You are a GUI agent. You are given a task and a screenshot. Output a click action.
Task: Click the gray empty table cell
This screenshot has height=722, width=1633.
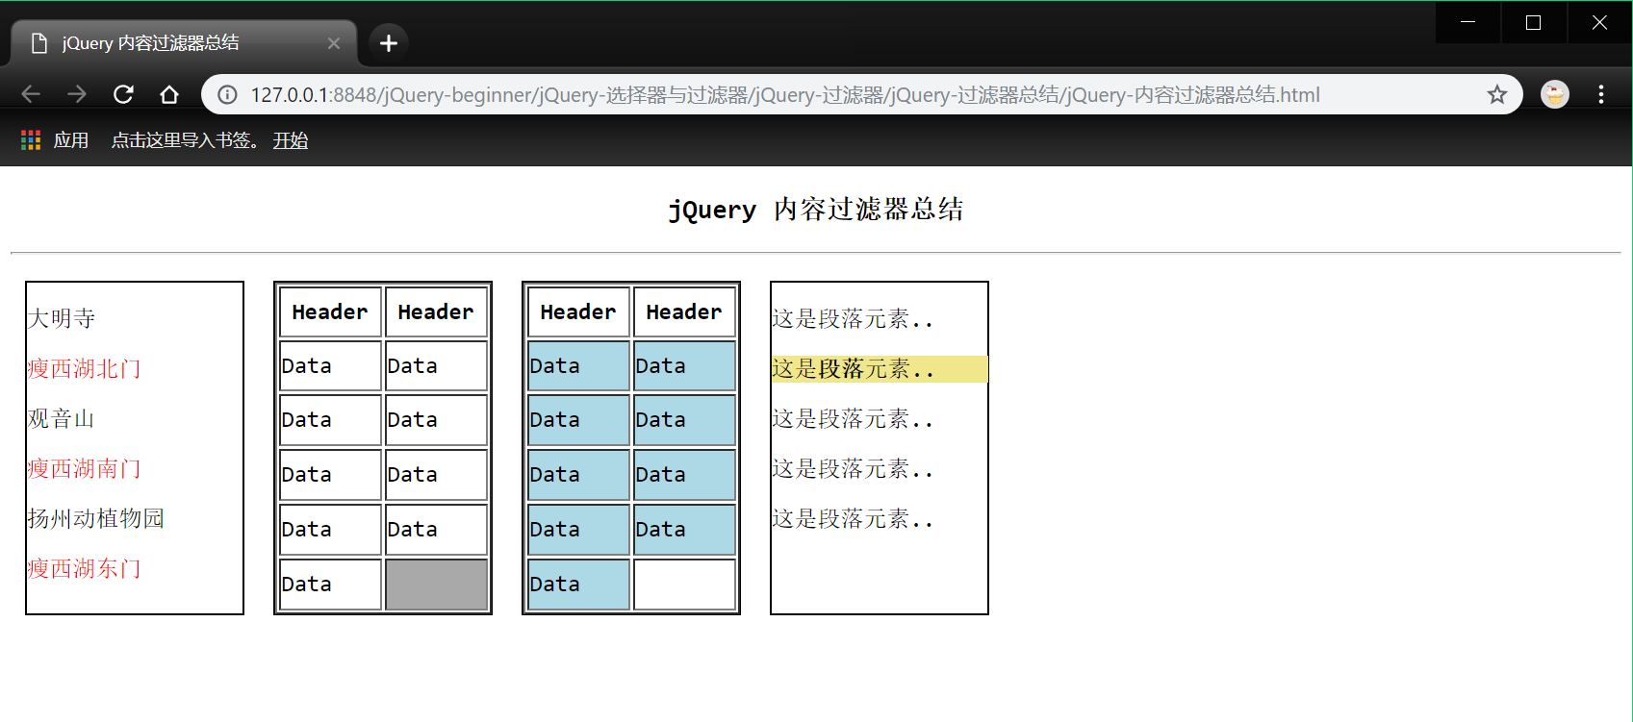(436, 585)
